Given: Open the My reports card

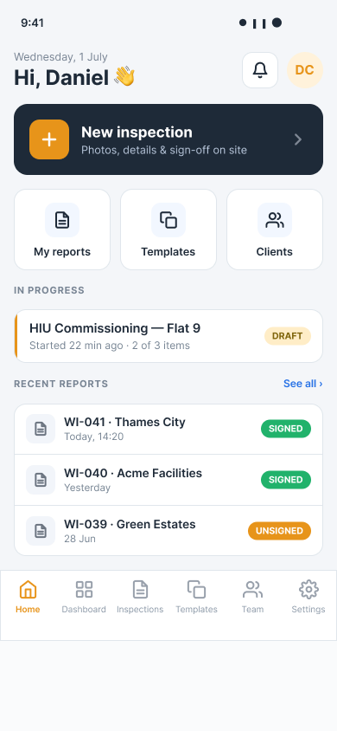Looking at the screenshot, I should (62, 230).
